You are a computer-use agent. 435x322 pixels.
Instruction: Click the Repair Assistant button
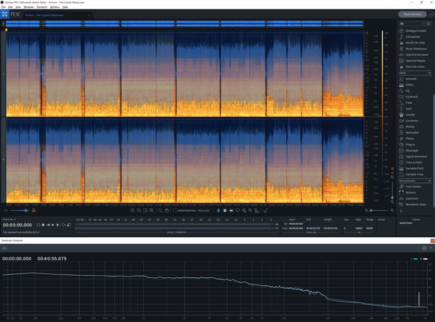413,14
